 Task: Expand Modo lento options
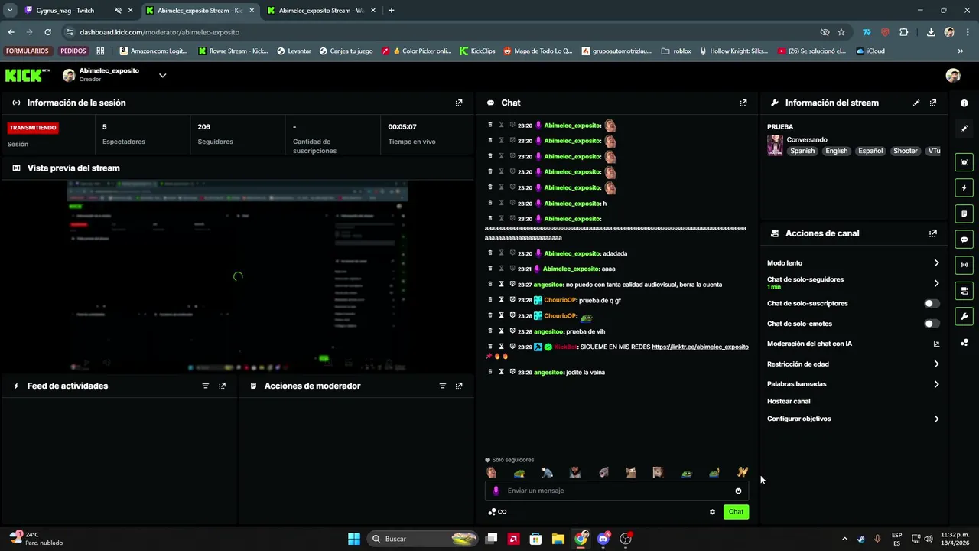pyautogui.click(x=936, y=263)
